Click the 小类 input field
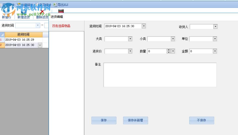 click(159, 39)
